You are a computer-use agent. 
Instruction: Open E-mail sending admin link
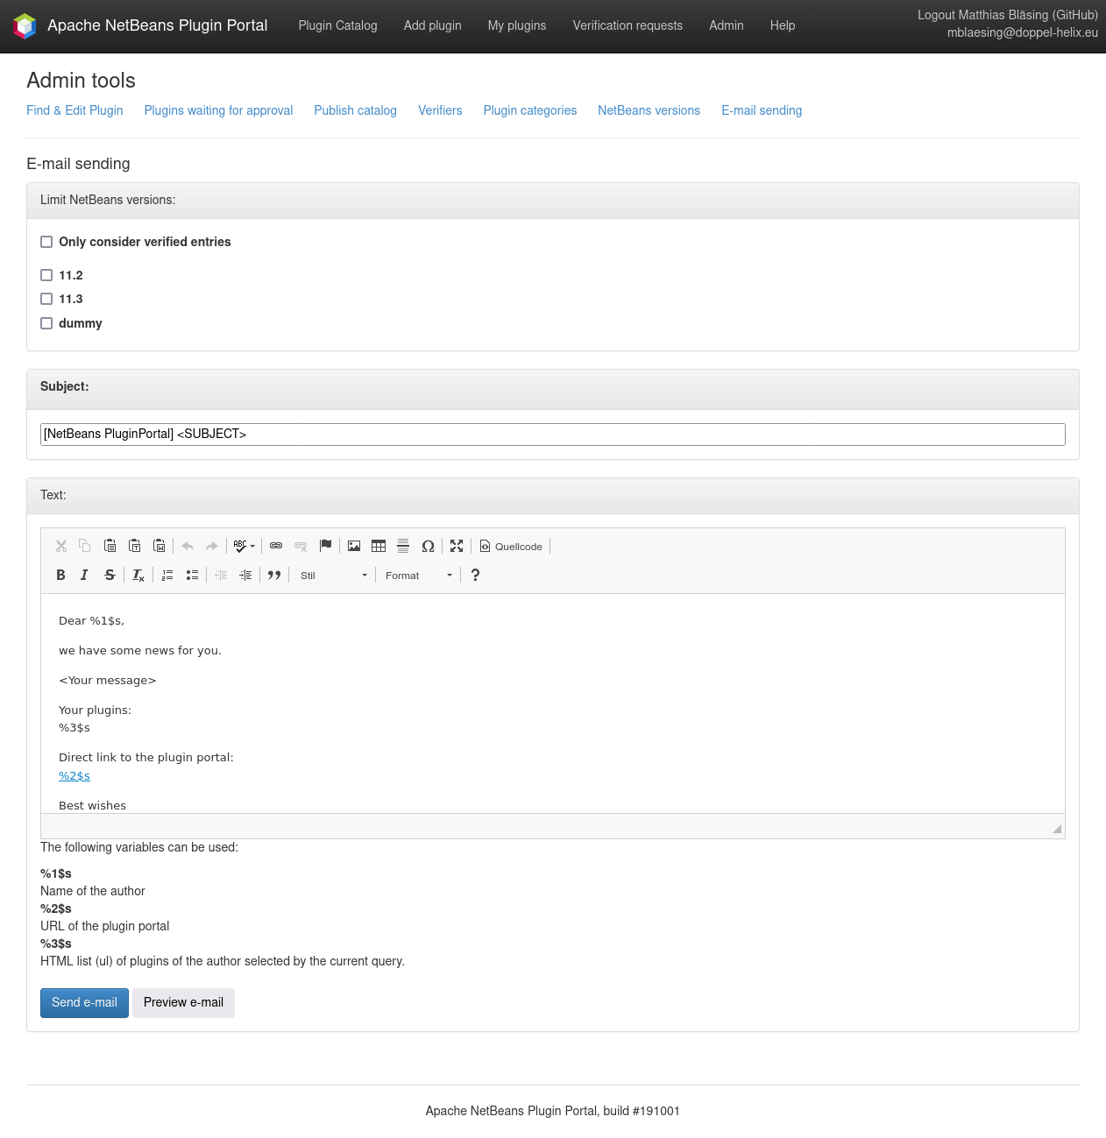pos(762,110)
